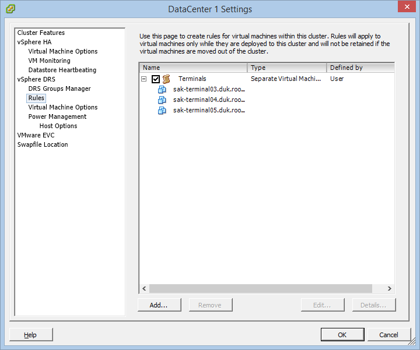The height and width of the screenshot is (350, 420).
Task: Click the rules list right scroll arrow
Action: pos(390,288)
